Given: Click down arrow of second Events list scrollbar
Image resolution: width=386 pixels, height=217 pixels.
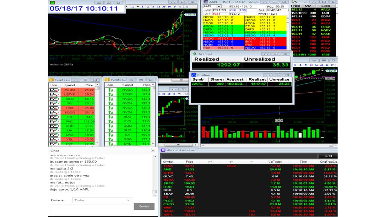Looking at the screenshot, I should [153, 144].
